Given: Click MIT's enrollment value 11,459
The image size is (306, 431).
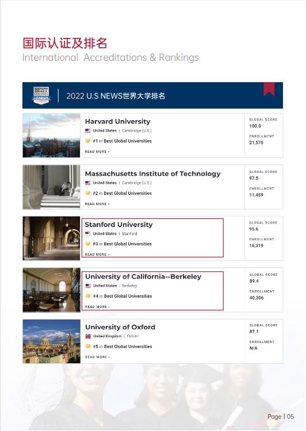Looking at the screenshot, I should (x=256, y=195).
